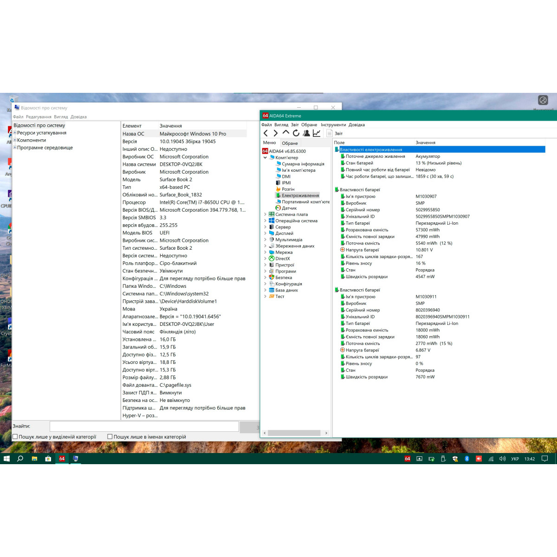Open the Windows Start menu
557x557 pixels.
(6, 459)
